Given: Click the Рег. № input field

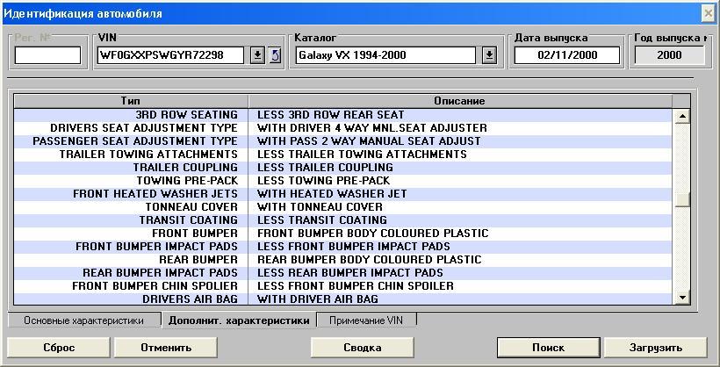Looking at the screenshot, I should pos(47,55).
